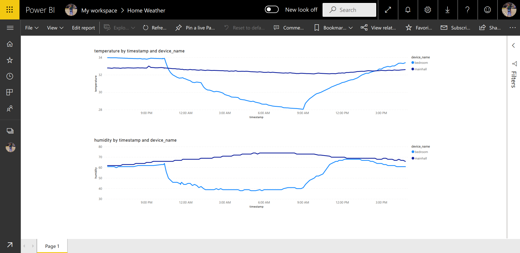
Task: Click workspace avatar beside My workspace breadcrumb
Action: [71, 10]
